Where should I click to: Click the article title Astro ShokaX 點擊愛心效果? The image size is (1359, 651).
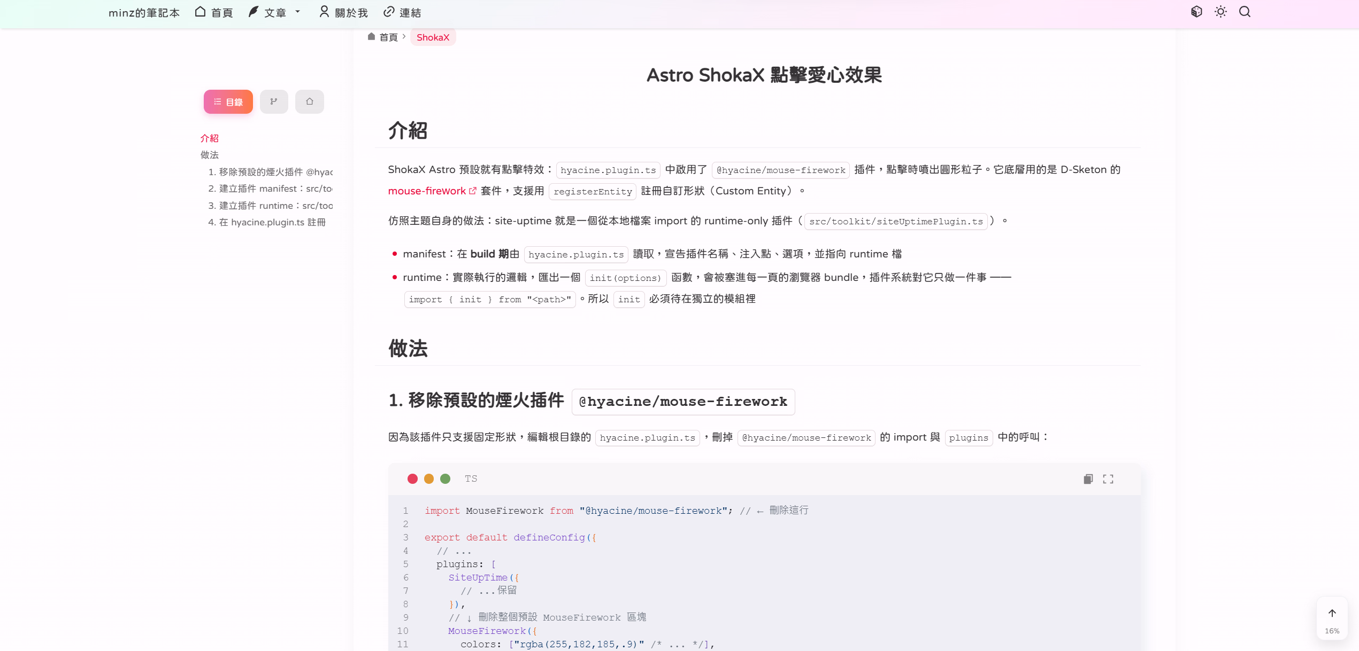(764, 75)
